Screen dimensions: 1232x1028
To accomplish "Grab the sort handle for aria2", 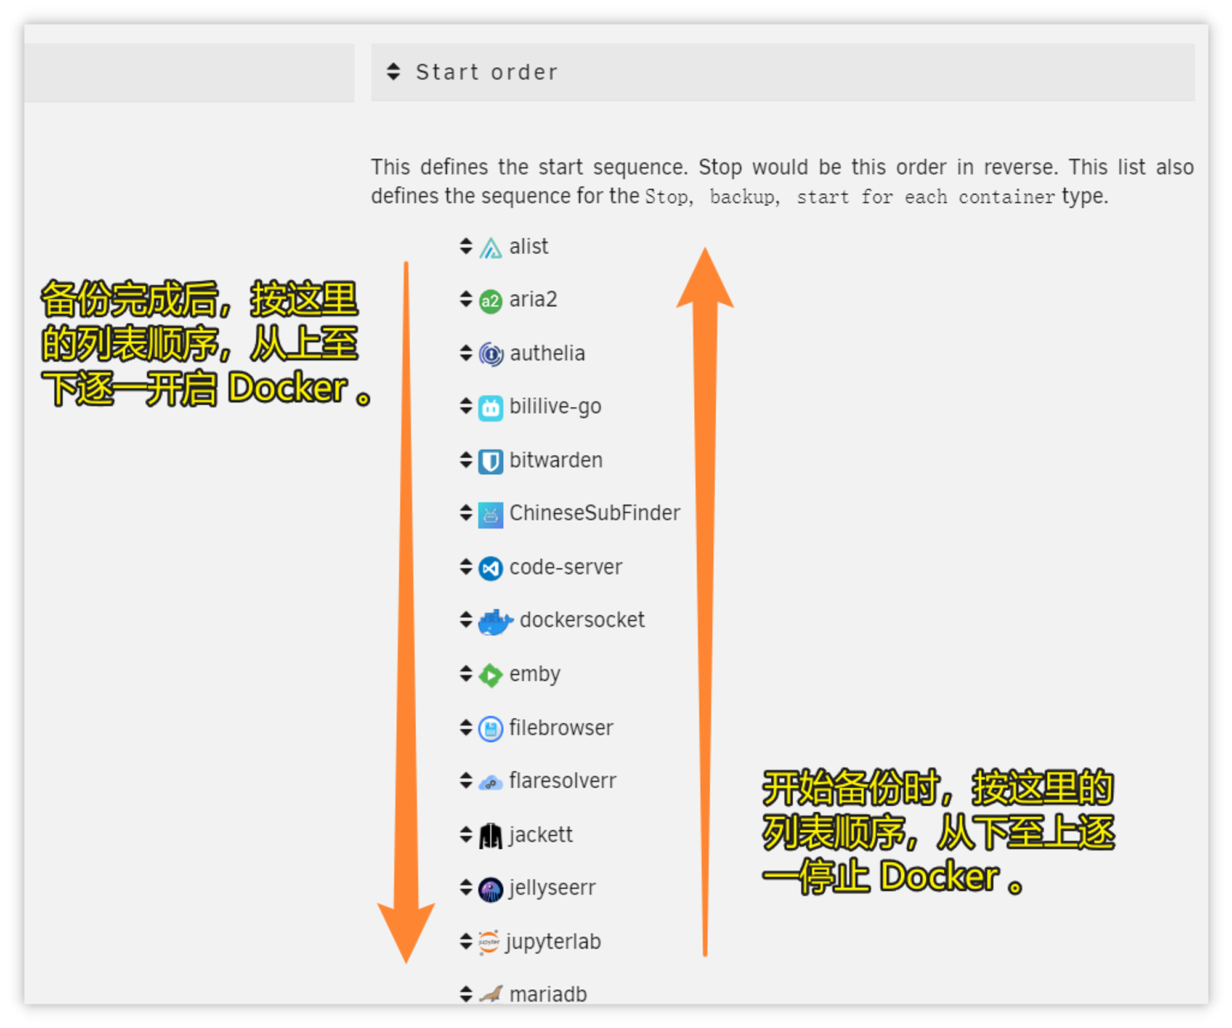I will [x=466, y=299].
